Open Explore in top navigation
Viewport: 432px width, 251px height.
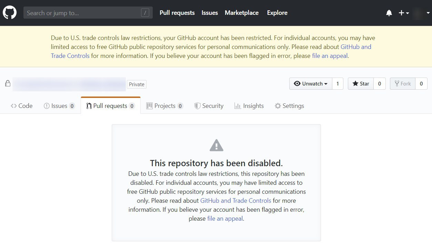click(277, 13)
